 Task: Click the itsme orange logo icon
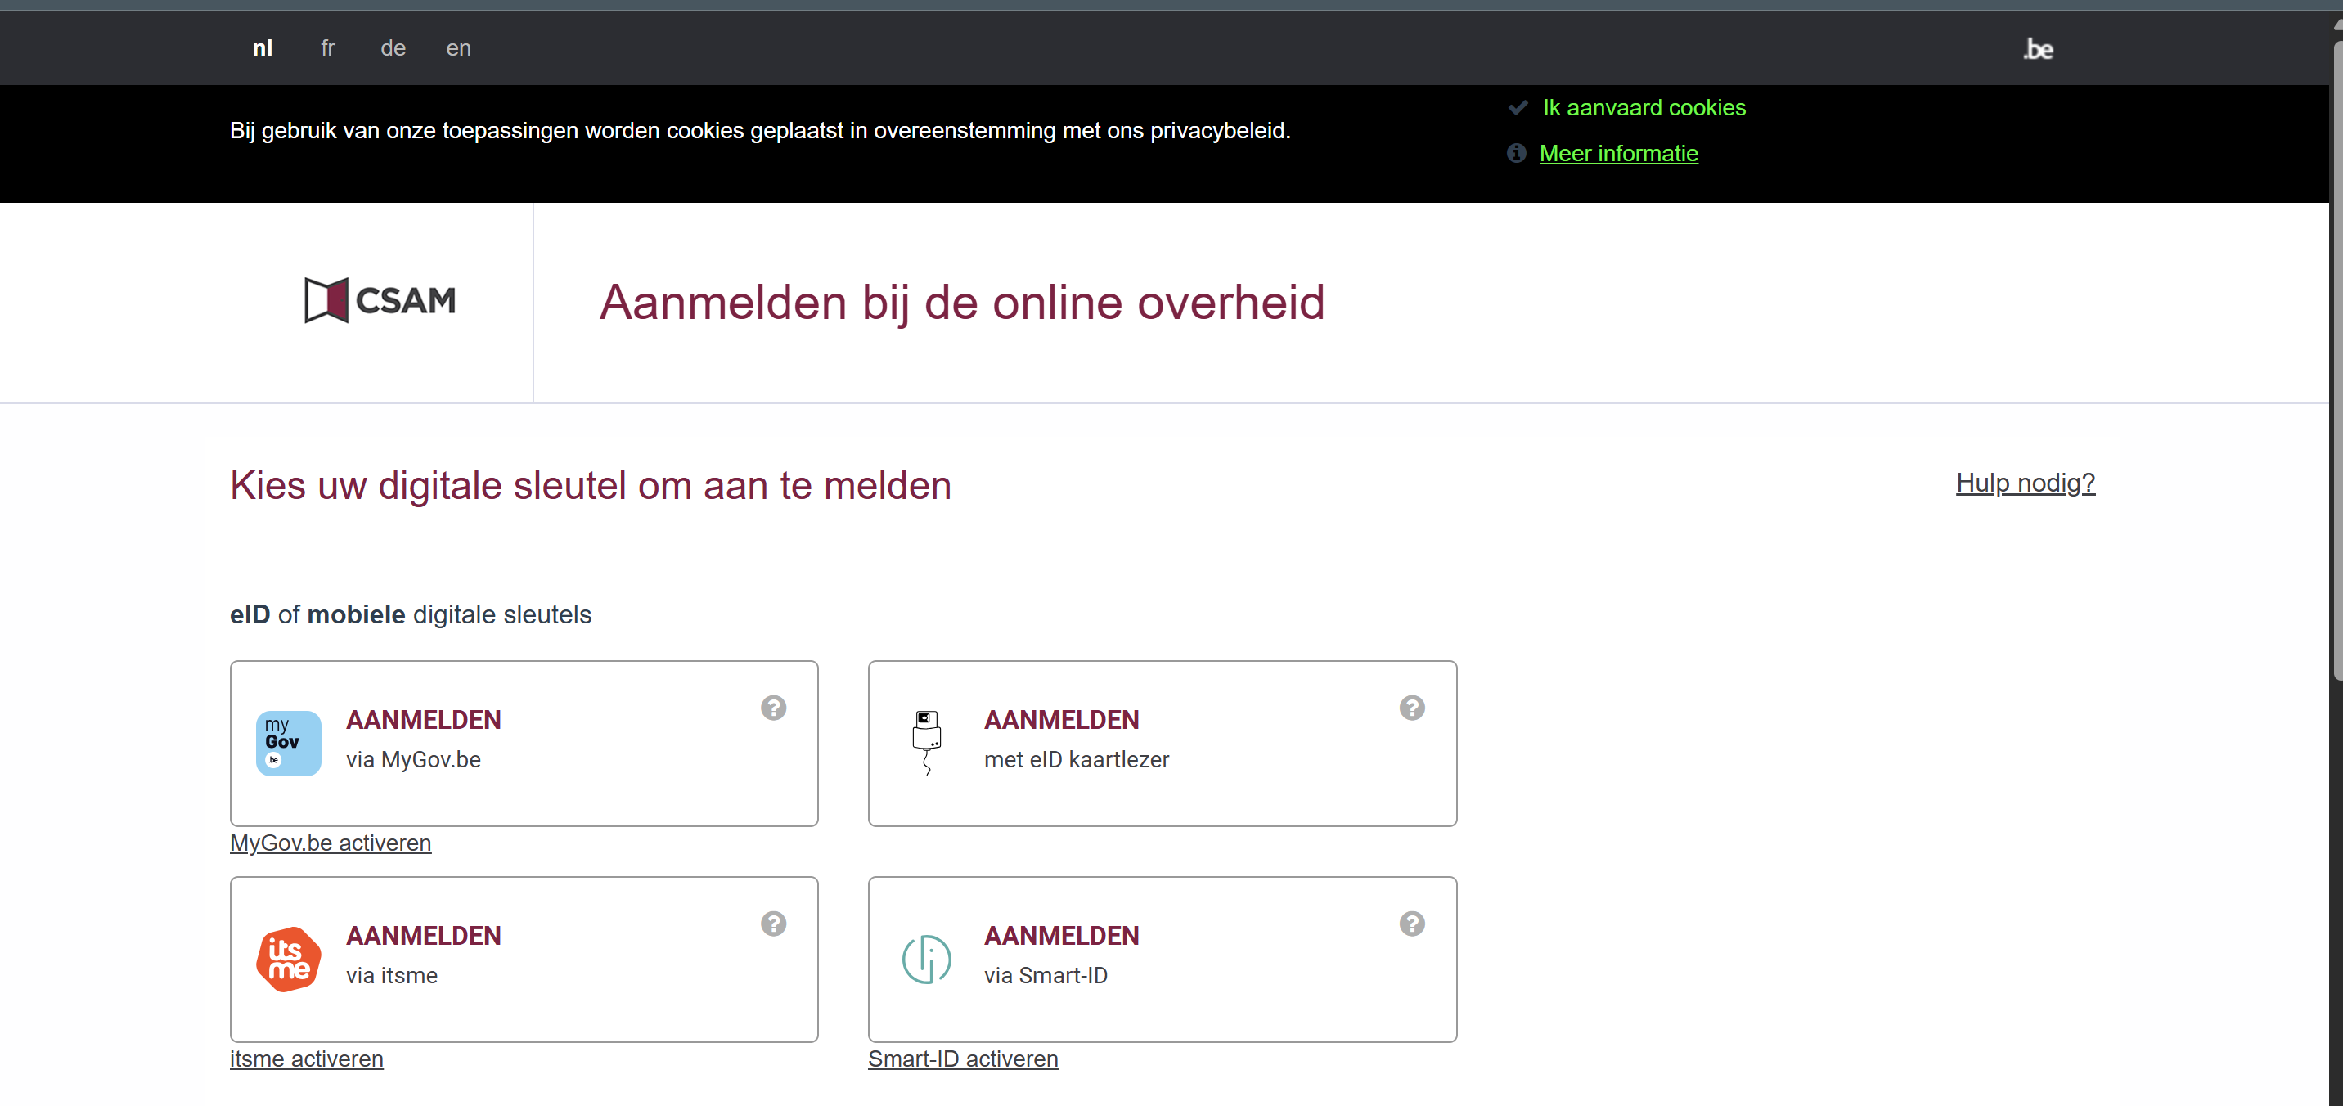pos(288,959)
